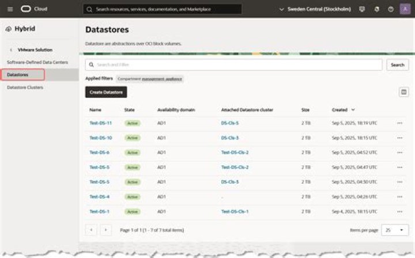Viewport: 415px width, 258px height.
Task: Open actions menu for Test-DS-11
Action: [x=399, y=123]
